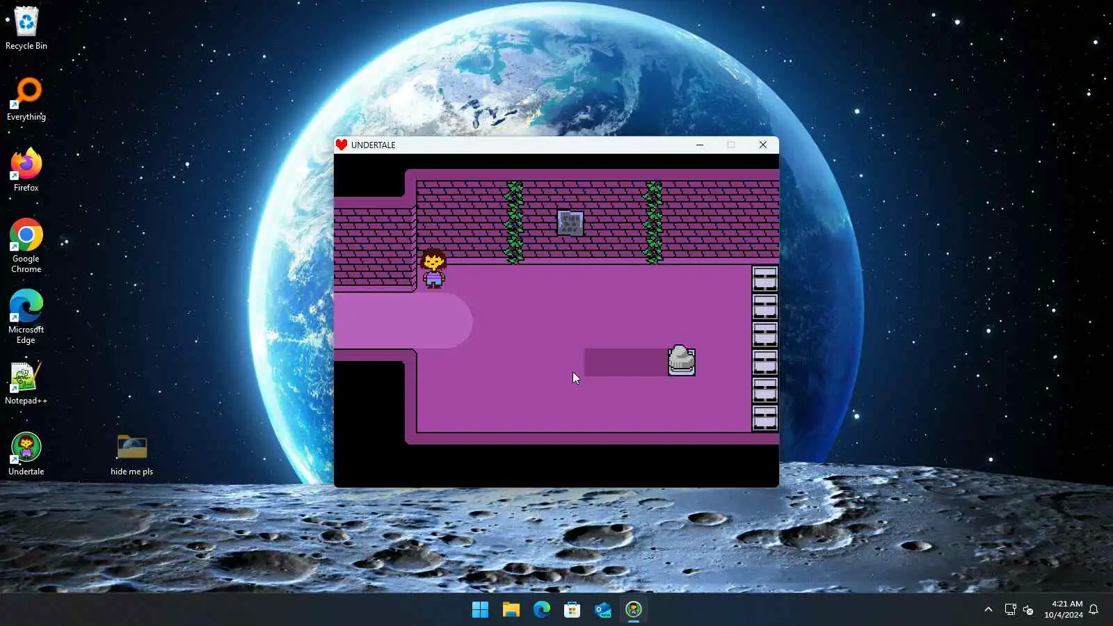Launch the Google Chrome desktop shortcut
This screenshot has width=1113, height=626.
(26, 246)
